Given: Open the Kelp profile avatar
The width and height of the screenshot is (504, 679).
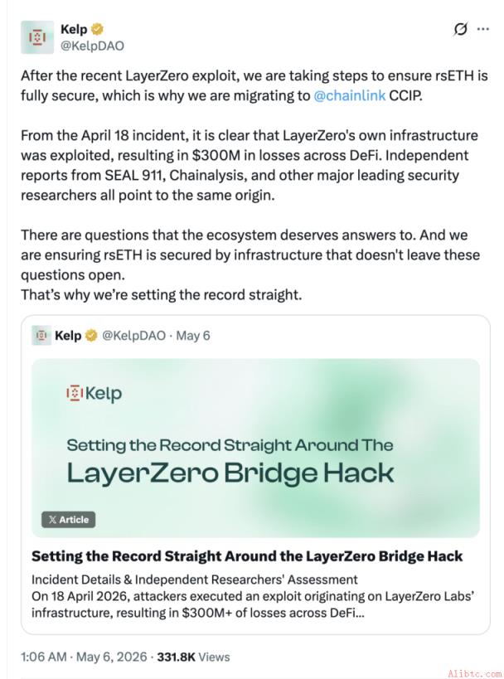Looking at the screenshot, I should coord(37,37).
